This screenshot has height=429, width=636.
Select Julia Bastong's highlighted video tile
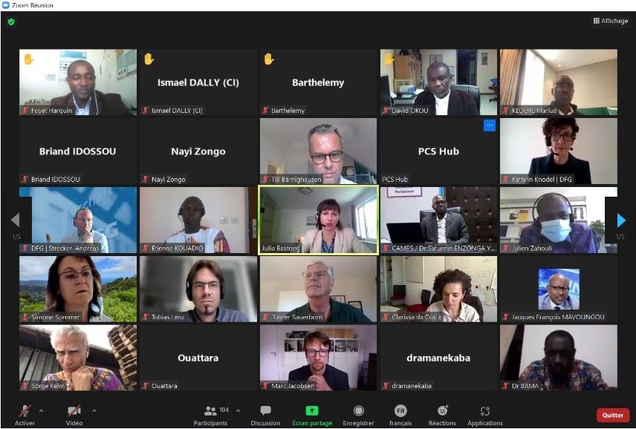point(319,220)
